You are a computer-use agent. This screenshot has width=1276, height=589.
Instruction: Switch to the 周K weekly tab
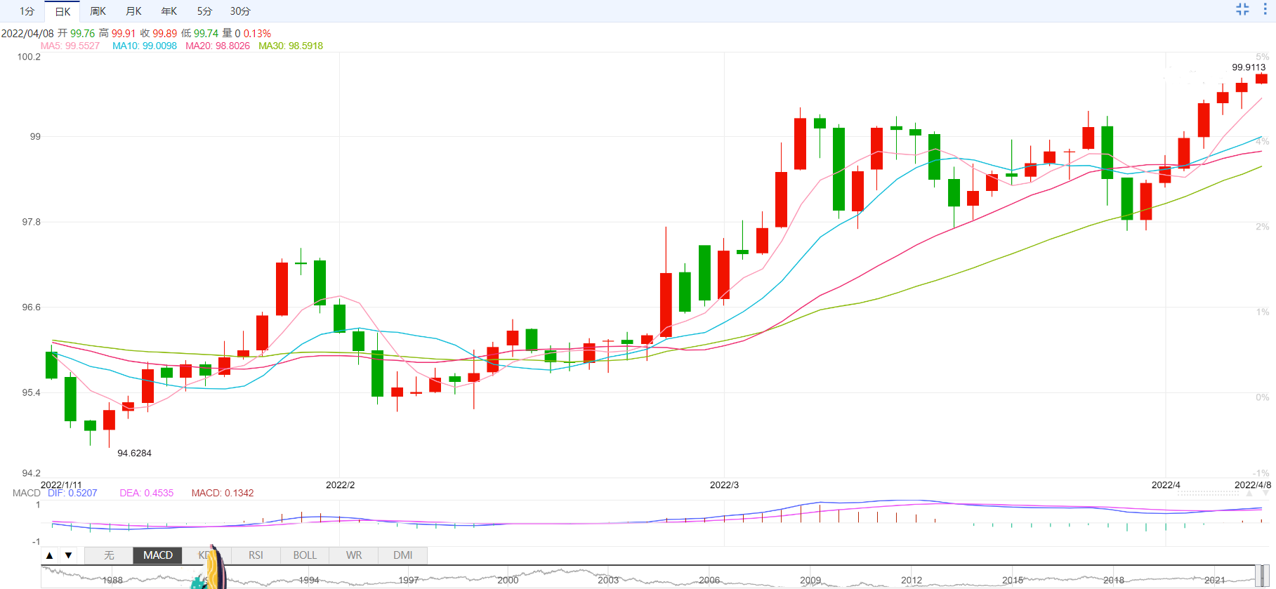pyautogui.click(x=98, y=11)
